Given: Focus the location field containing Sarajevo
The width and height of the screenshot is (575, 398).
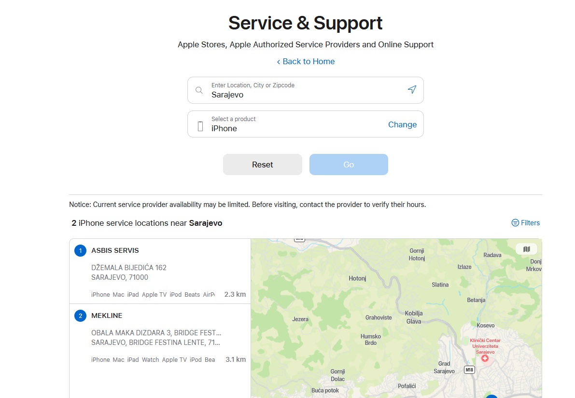Looking at the screenshot, I should click(306, 90).
